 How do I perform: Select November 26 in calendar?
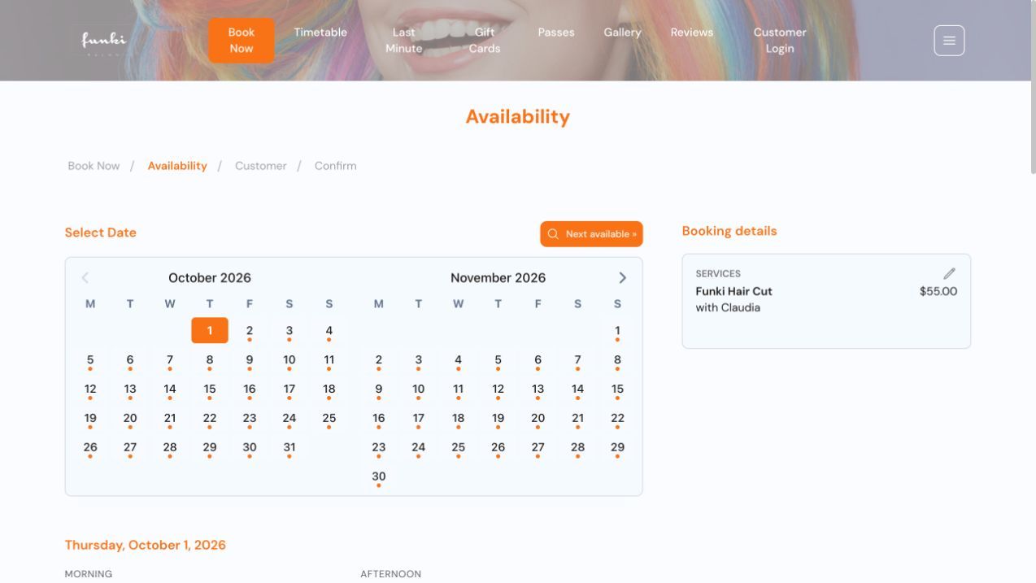(498, 448)
